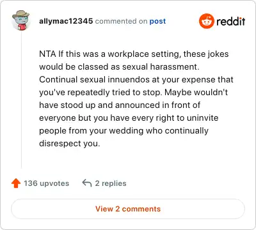Click the comment thread vertical line
Screen dimensions: 256x230
[21, 100]
